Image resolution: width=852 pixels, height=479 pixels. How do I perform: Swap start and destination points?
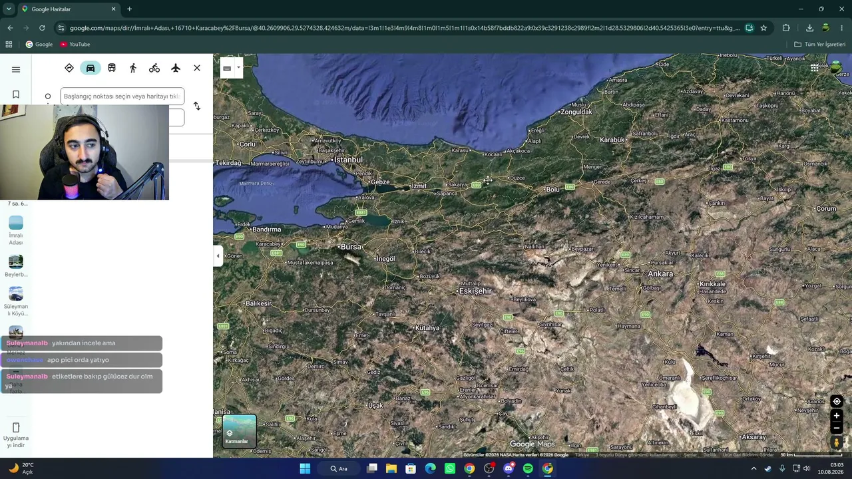tap(197, 106)
